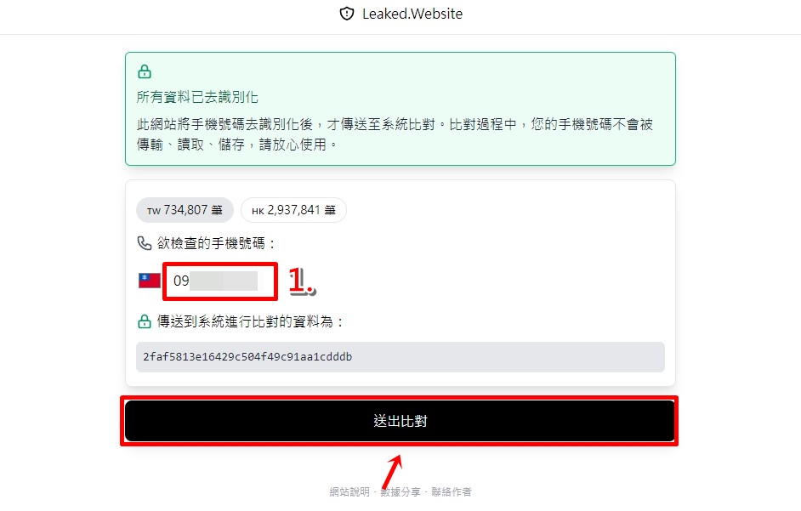This screenshot has width=801, height=511.
Task: Select the hashed value 2faf5813e16429c5 field
Action: (400, 356)
